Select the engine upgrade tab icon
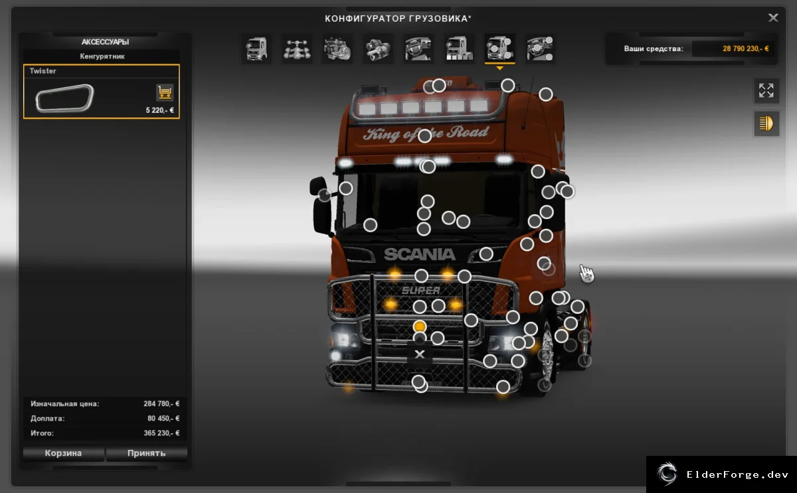797x493 pixels. [x=337, y=48]
